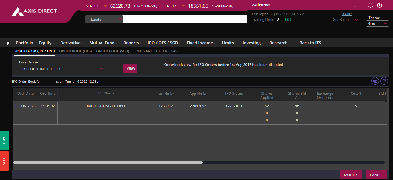Open the help question mark icon
The width and height of the screenshot is (393, 180).
click(x=384, y=81)
